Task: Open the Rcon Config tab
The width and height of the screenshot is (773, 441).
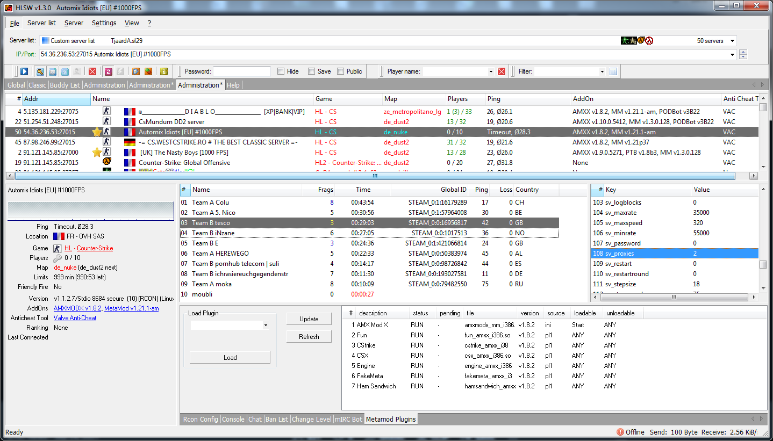Action: pyautogui.click(x=201, y=419)
